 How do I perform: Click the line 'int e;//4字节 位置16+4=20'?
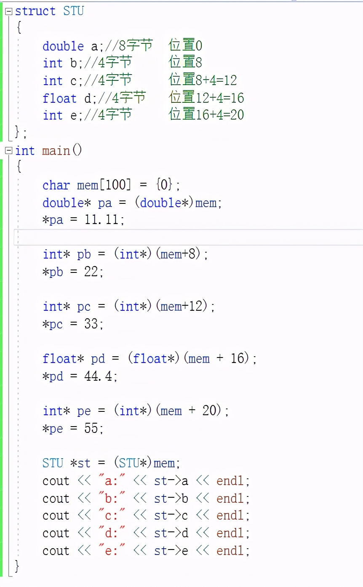tap(144, 115)
